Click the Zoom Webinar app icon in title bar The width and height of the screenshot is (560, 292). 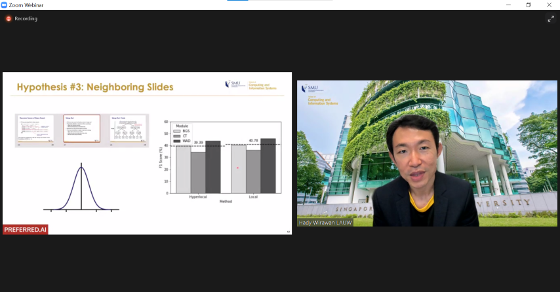pyautogui.click(x=5, y=5)
